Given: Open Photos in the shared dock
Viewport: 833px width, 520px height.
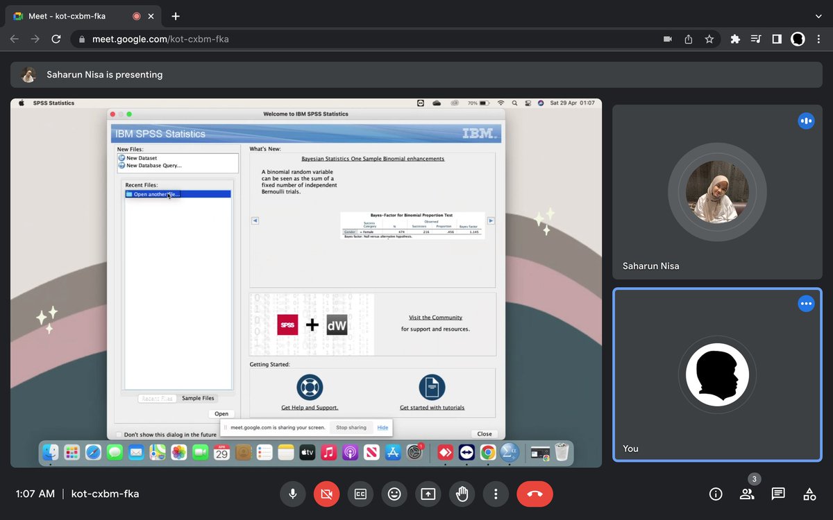Looking at the screenshot, I should (179, 453).
